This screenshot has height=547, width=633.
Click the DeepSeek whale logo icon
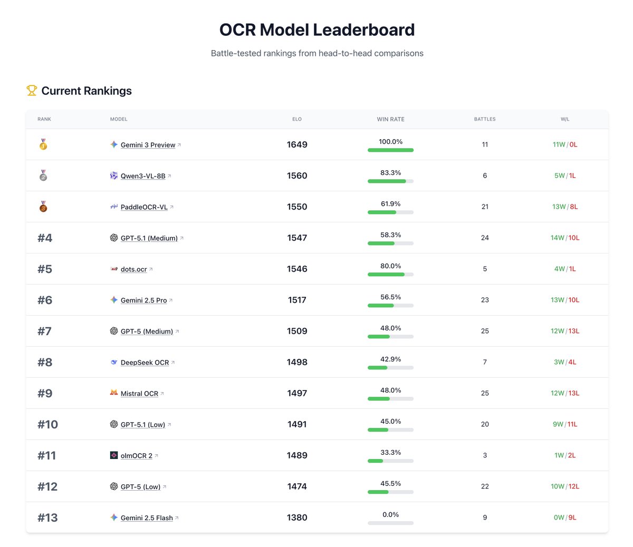[x=113, y=363]
